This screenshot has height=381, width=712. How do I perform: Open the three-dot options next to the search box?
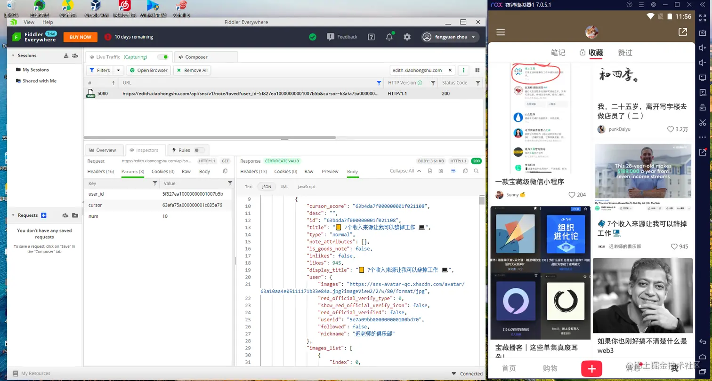click(x=464, y=70)
